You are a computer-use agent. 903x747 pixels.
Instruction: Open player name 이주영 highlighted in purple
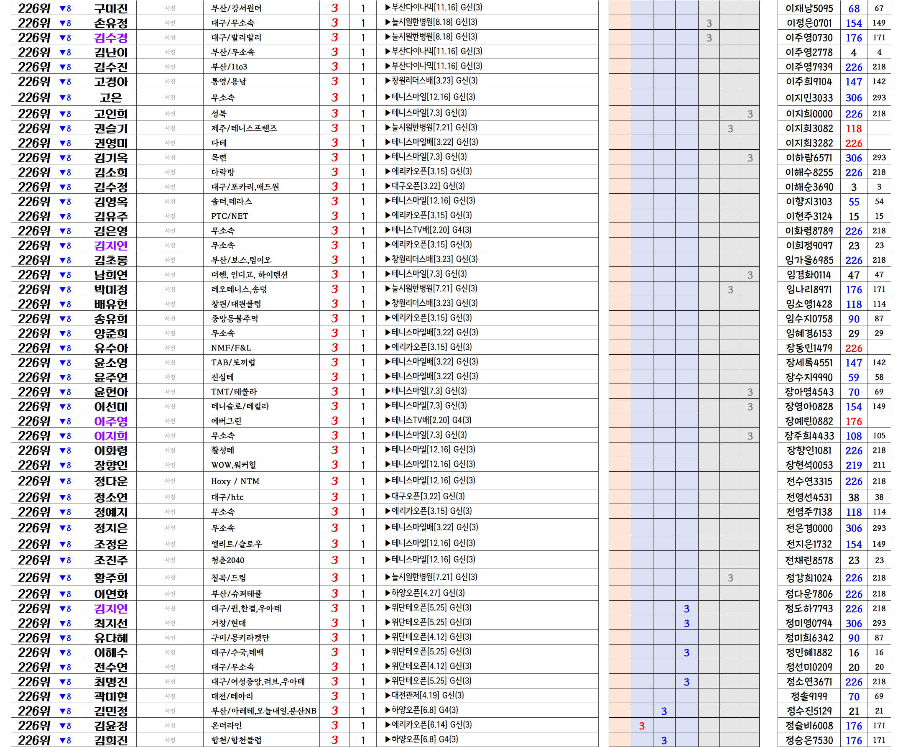tap(111, 421)
